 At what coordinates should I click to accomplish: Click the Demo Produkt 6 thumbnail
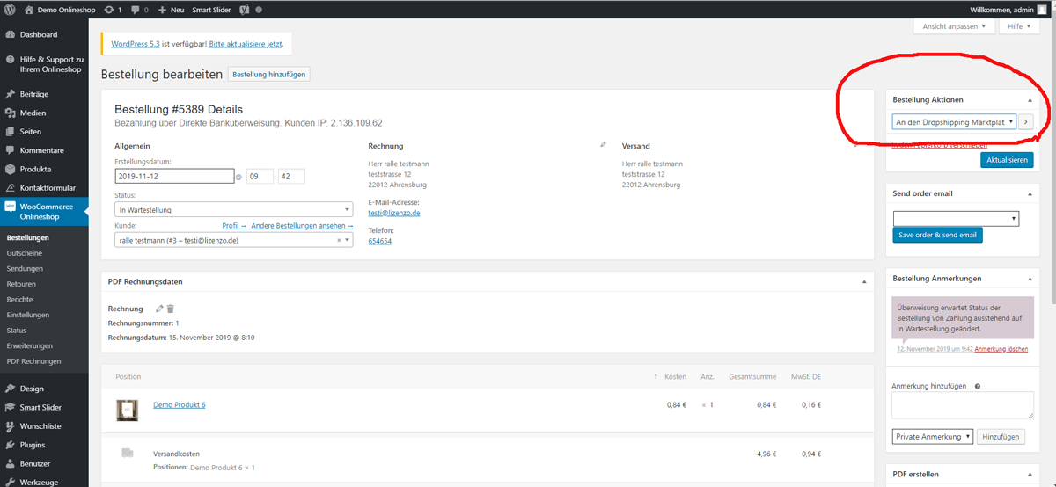[127, 410]
